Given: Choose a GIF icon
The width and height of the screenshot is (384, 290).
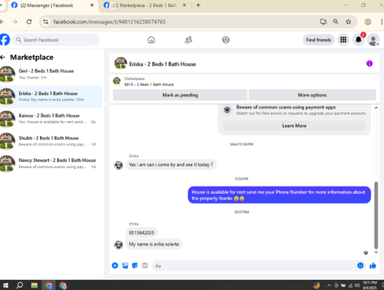Looking at the screenshot, I should [144, 265].
